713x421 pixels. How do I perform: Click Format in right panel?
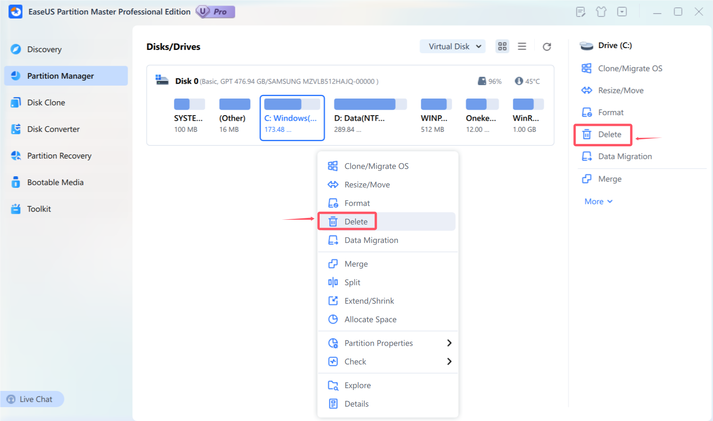[602, 112]
